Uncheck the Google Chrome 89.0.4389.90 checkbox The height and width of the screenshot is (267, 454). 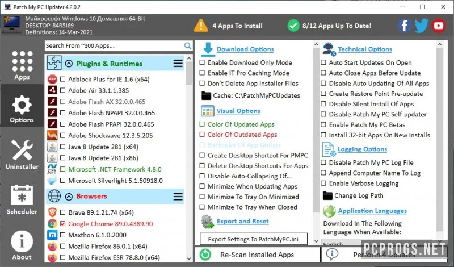[62, 224]
